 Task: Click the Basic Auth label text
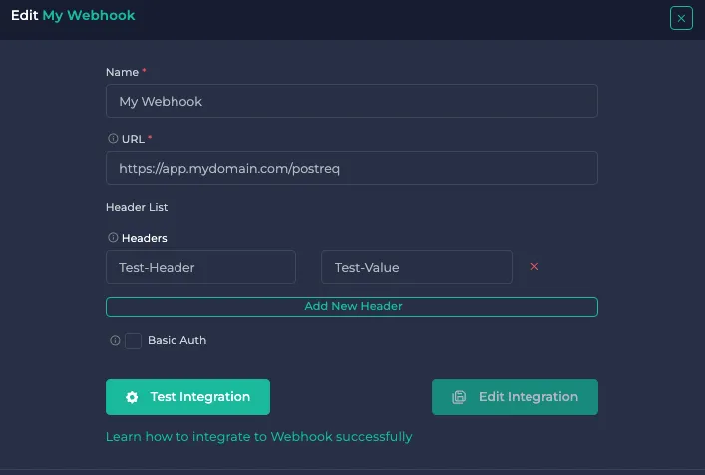click(x=177, y=341)
